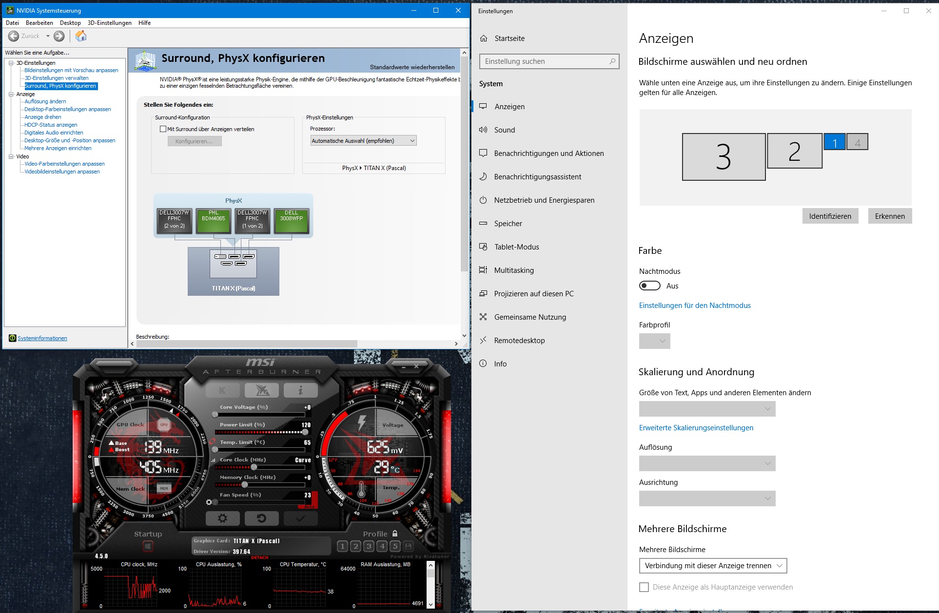The height and width of the screenshot is (613, 939).
Task: Open the Farbprofil dropdown
Action: click(x=655, y=341)
